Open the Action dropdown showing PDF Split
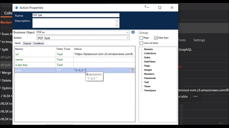 128,38
